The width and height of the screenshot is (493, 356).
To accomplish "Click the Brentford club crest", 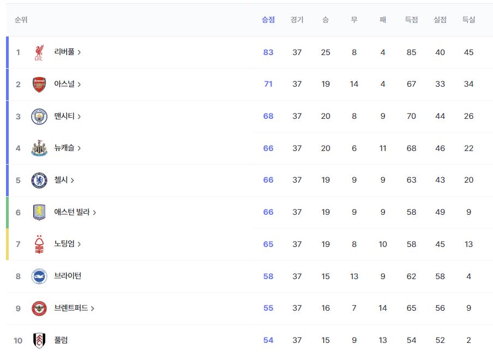I will (x=39, y=308).
